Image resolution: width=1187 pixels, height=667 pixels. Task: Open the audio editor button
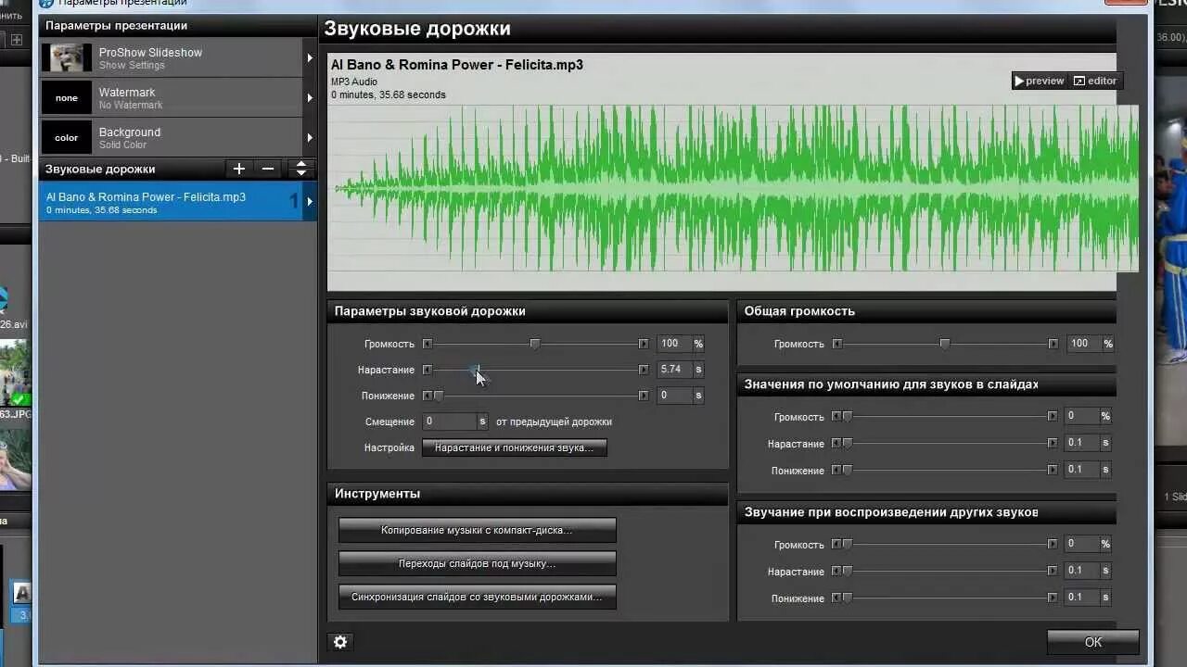pos(1095,81)
